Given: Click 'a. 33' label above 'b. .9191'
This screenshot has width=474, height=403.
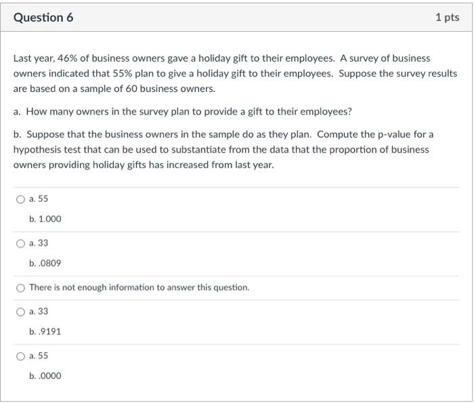Looking at the screenshot, I should 39,312.
